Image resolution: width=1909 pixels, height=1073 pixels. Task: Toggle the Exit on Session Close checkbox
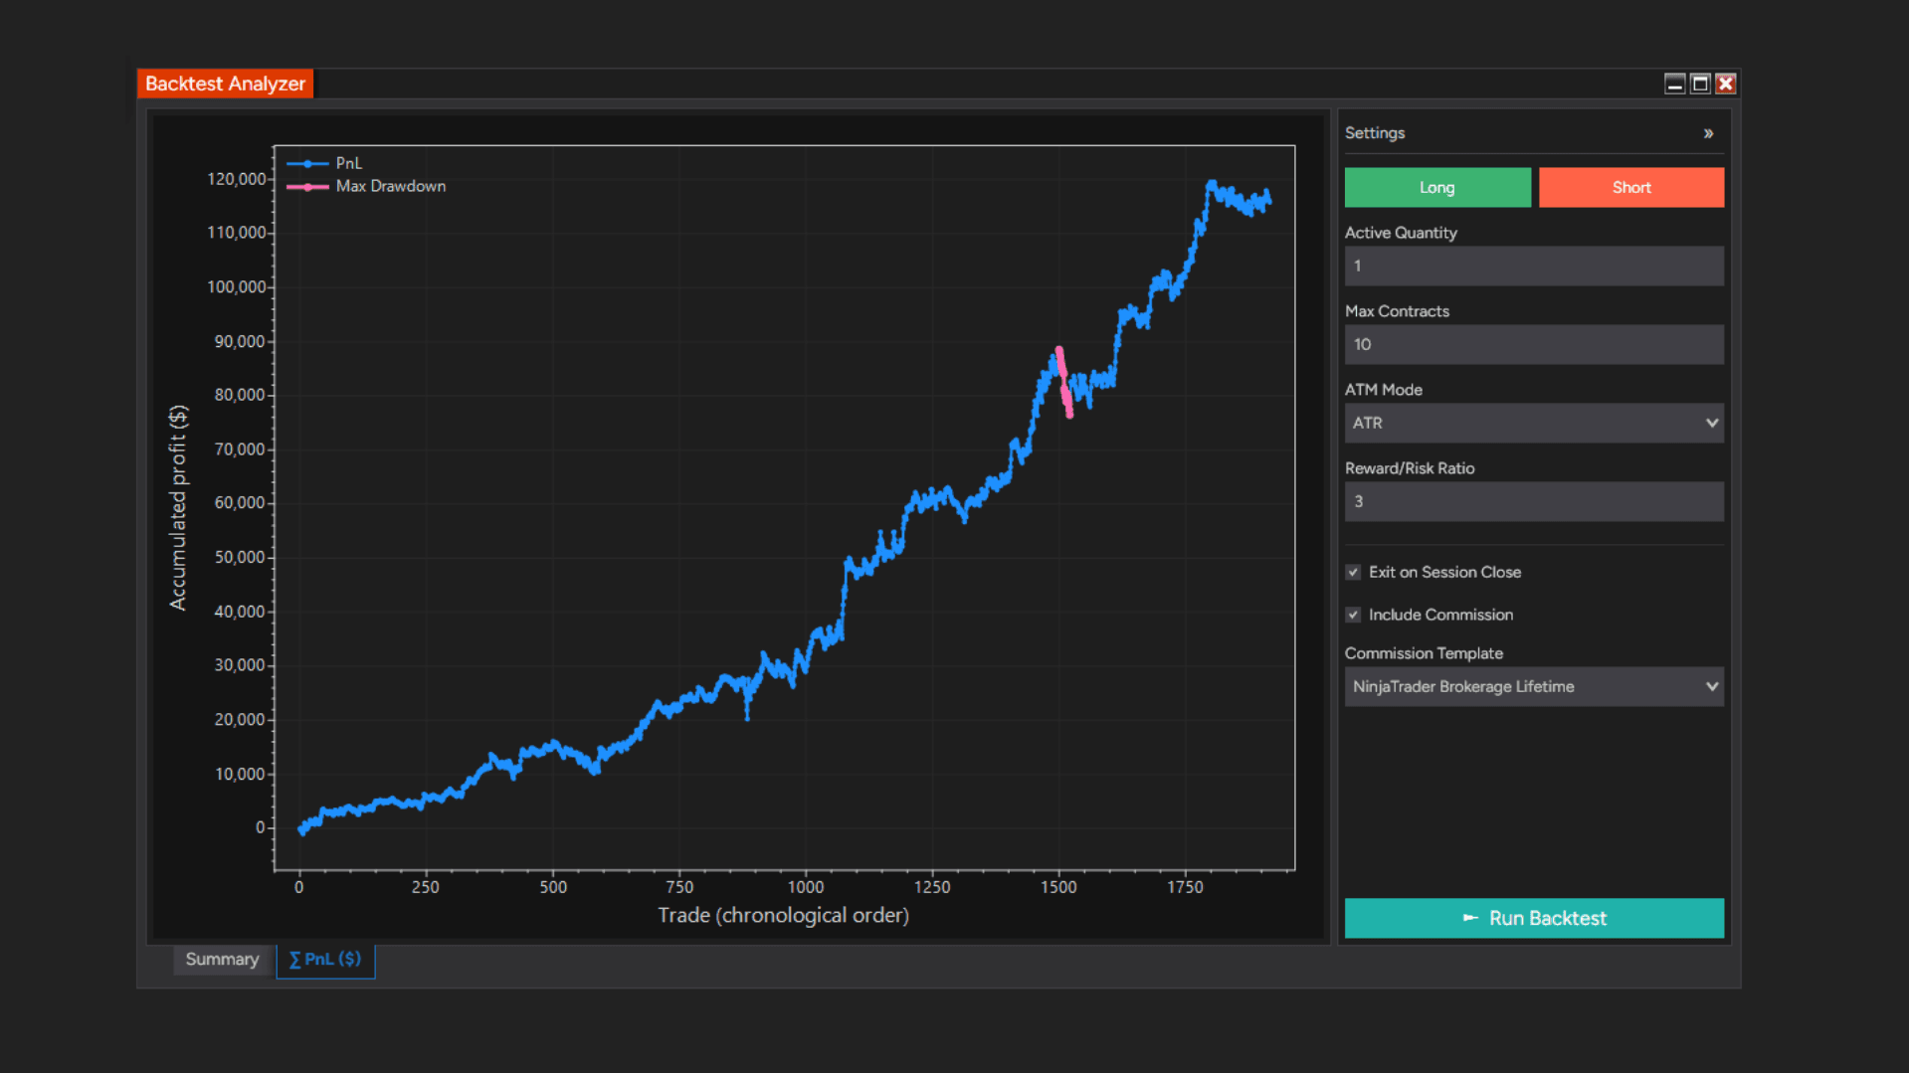1353,572
